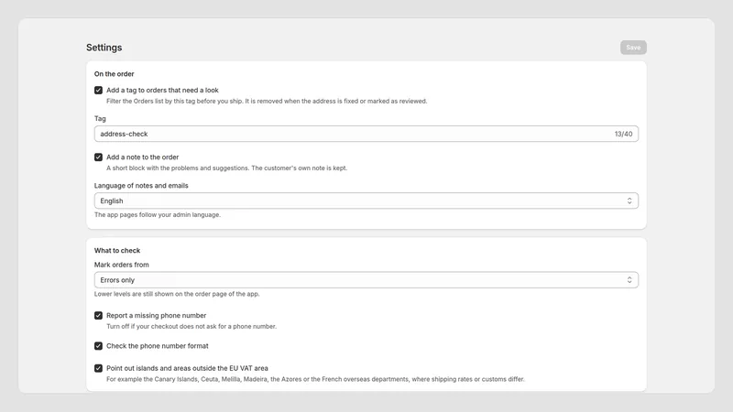Viewport: 733px width, 412px height.
Task: Click the 'For example the Canary Islands' description
Action: coord(315,379)
